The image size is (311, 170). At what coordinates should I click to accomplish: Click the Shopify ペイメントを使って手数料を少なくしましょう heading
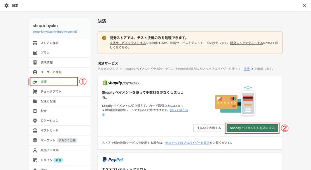pos(143,95)
